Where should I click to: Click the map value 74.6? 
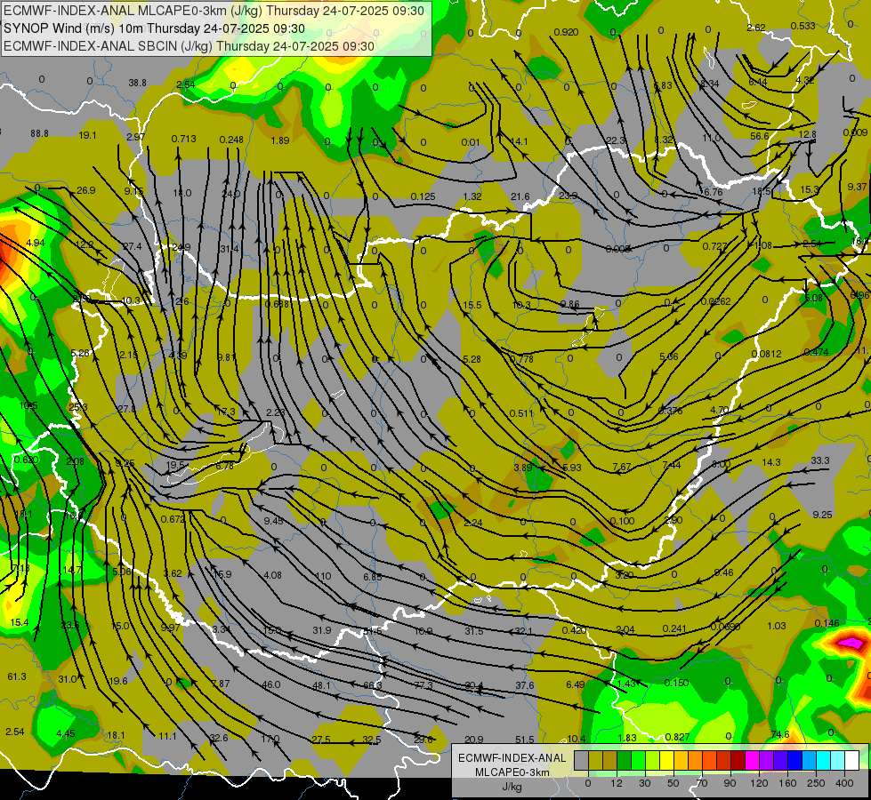click(780, 734)
